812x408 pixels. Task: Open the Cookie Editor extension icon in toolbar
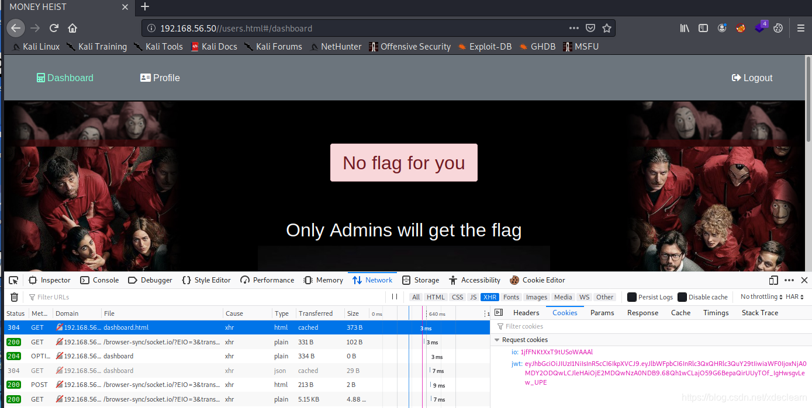[778, 28]
